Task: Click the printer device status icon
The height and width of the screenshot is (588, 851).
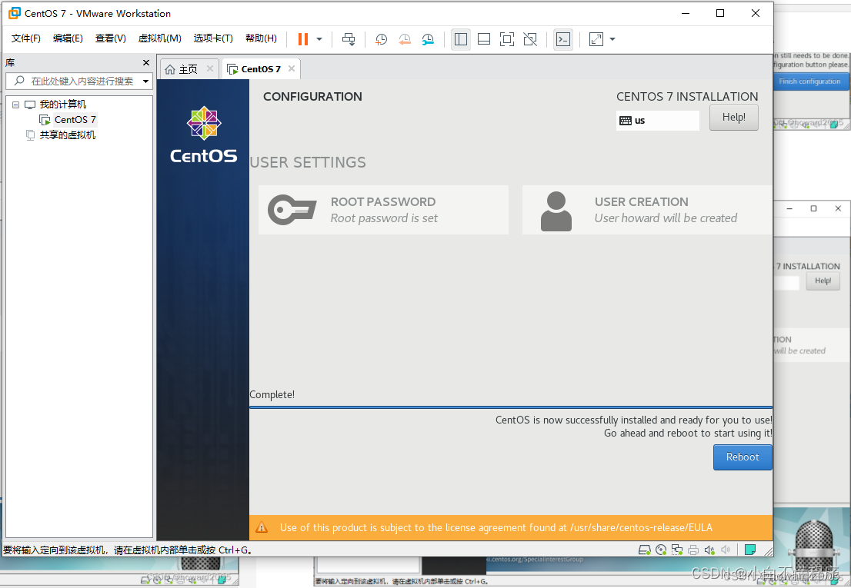Action: [x=693, y=550]
